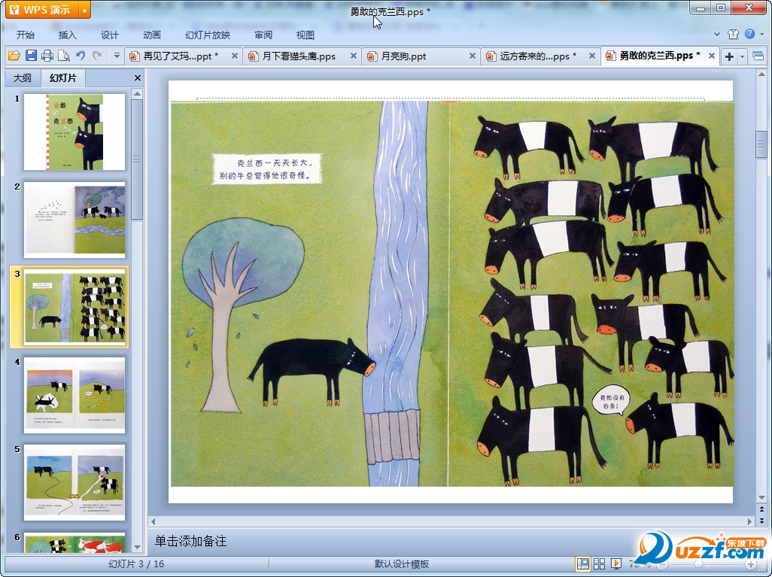Switch to the 月下看猫头鹰.pps document tab
The height and width of the screenshot is (577, 772).
point(299,56)
